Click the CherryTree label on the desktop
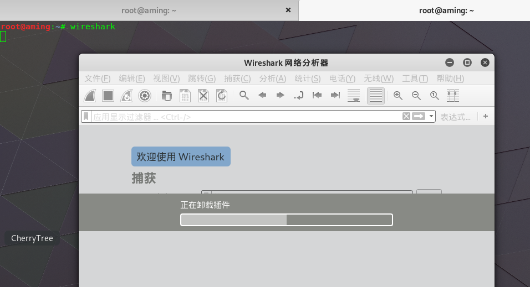530x287 pixels. [32, 238]
